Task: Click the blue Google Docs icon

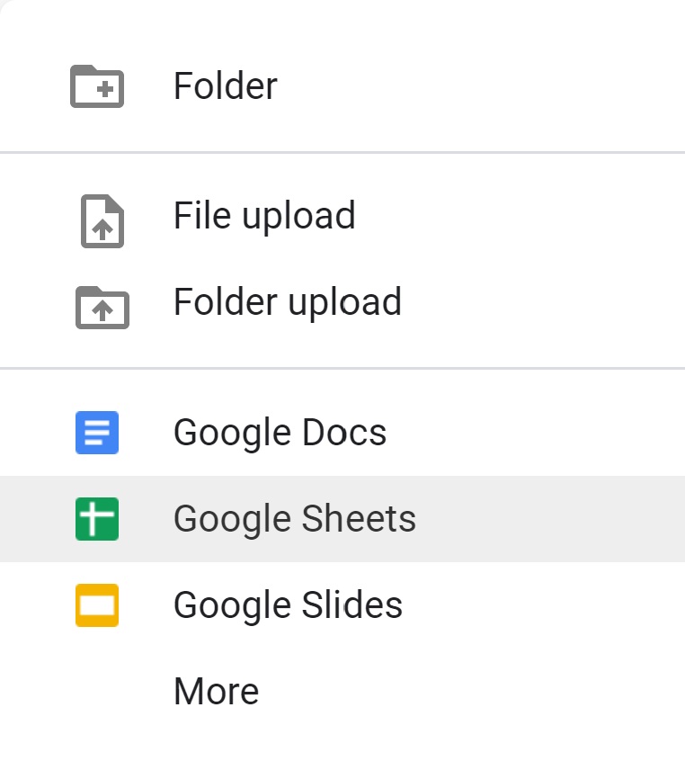Action: pos(97,433)
